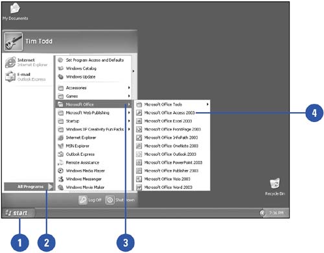The image size is (324, 253).
Task: Click the All Programs button
Action: (x=29, y=186)
